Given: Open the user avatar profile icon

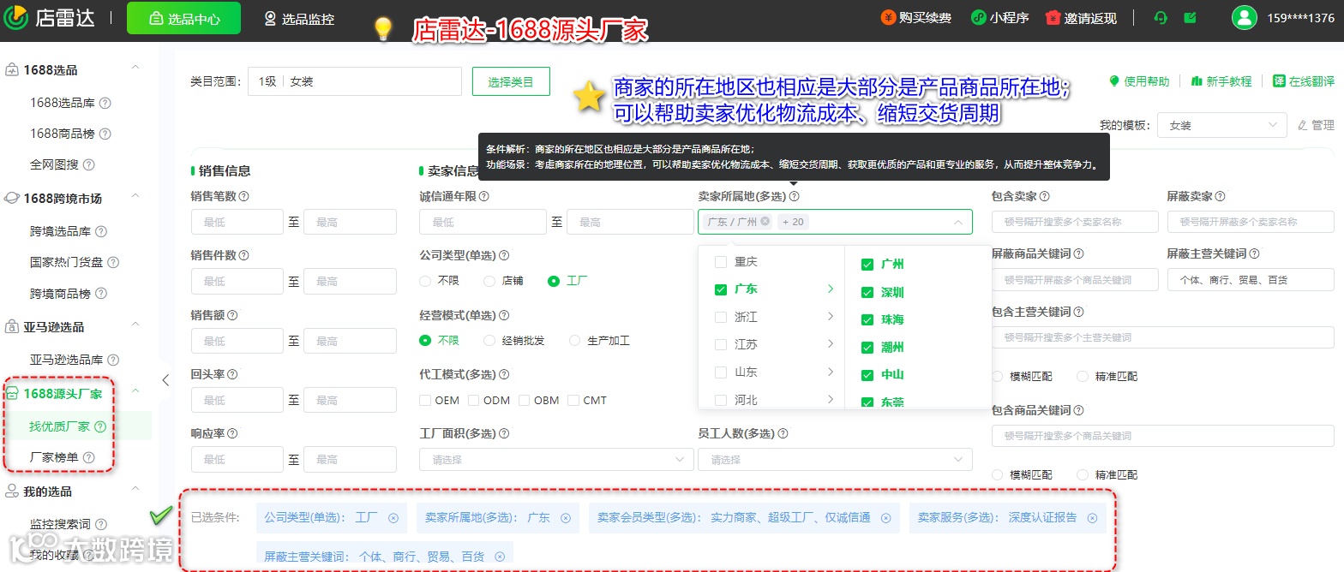Looking at the screenshot, I should (1244, 17).
